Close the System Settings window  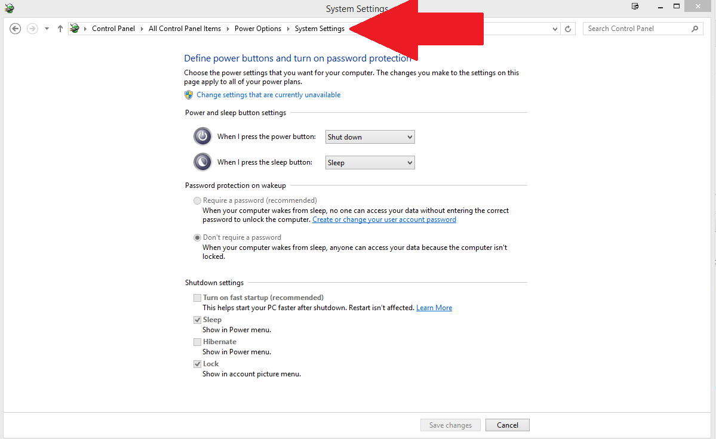pyautogui.click(x=697, y=7)
